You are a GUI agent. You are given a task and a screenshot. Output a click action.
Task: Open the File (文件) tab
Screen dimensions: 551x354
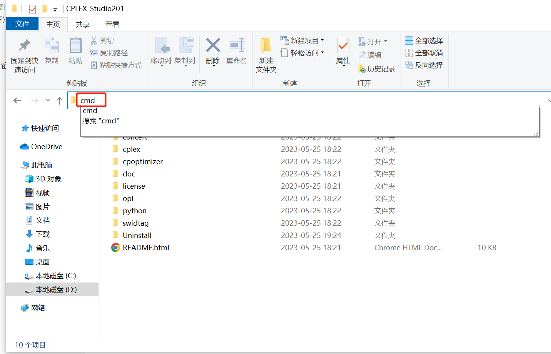click(x=22, y=24)
